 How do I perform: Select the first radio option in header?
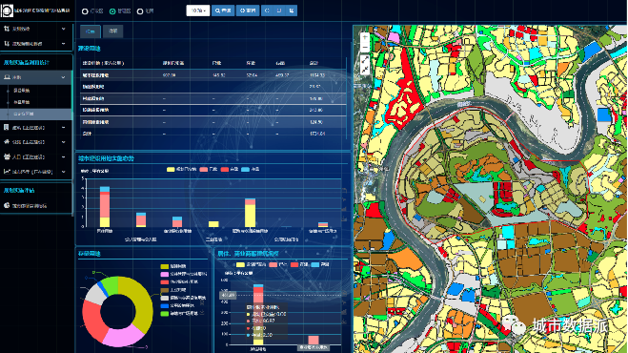pyautogui.click(x=85, y=11)
